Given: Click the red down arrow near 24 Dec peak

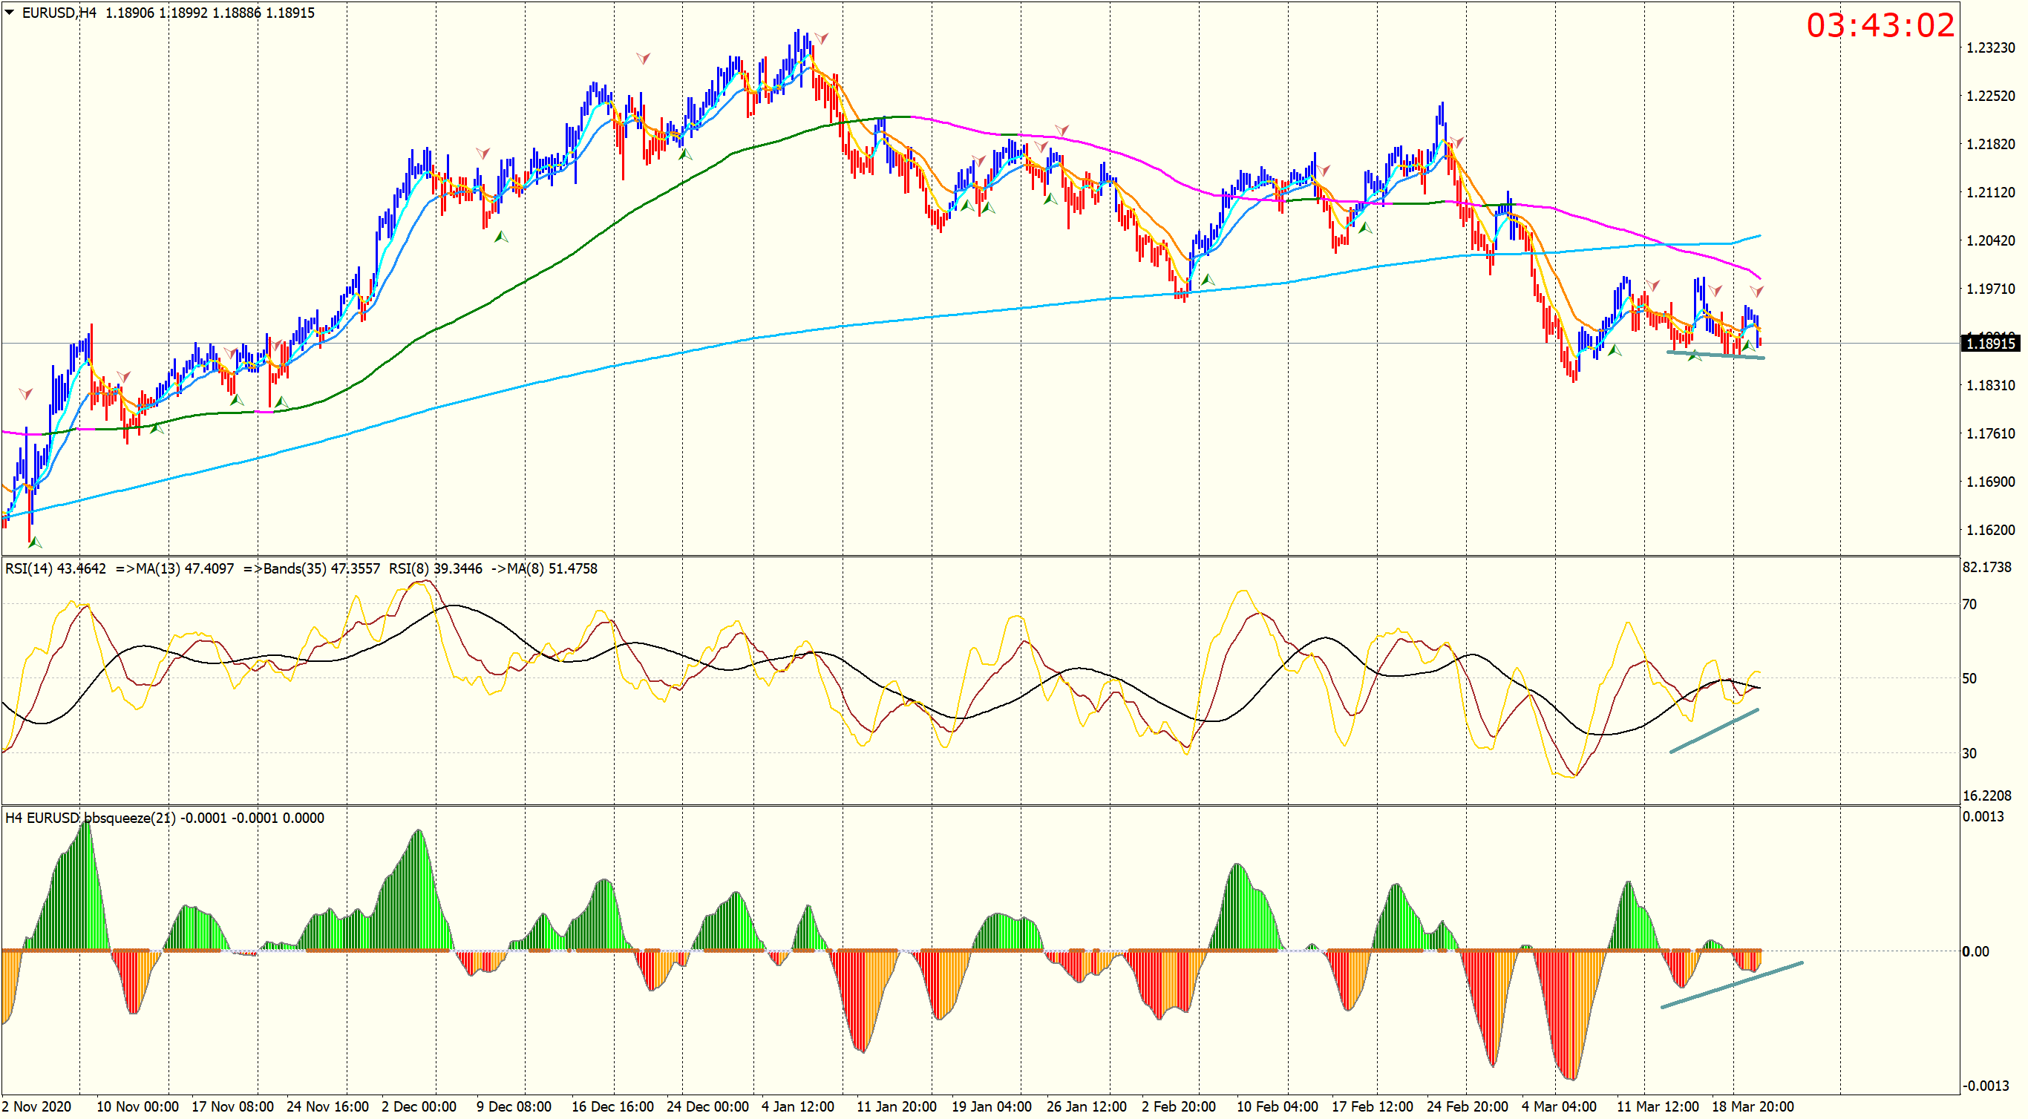Looking at the screenshot, I should 643,58.
